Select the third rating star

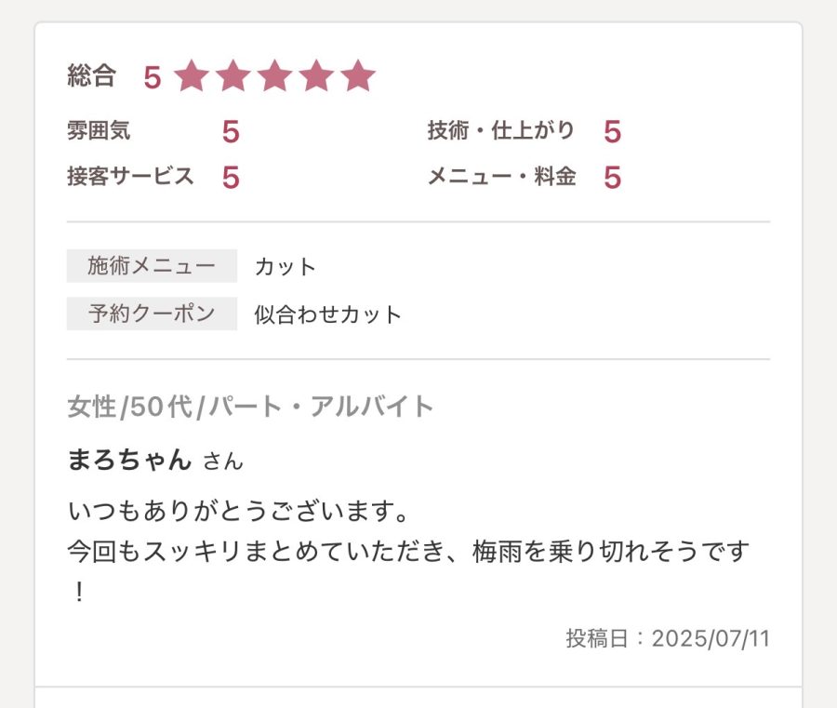click(x=274, y=76)
